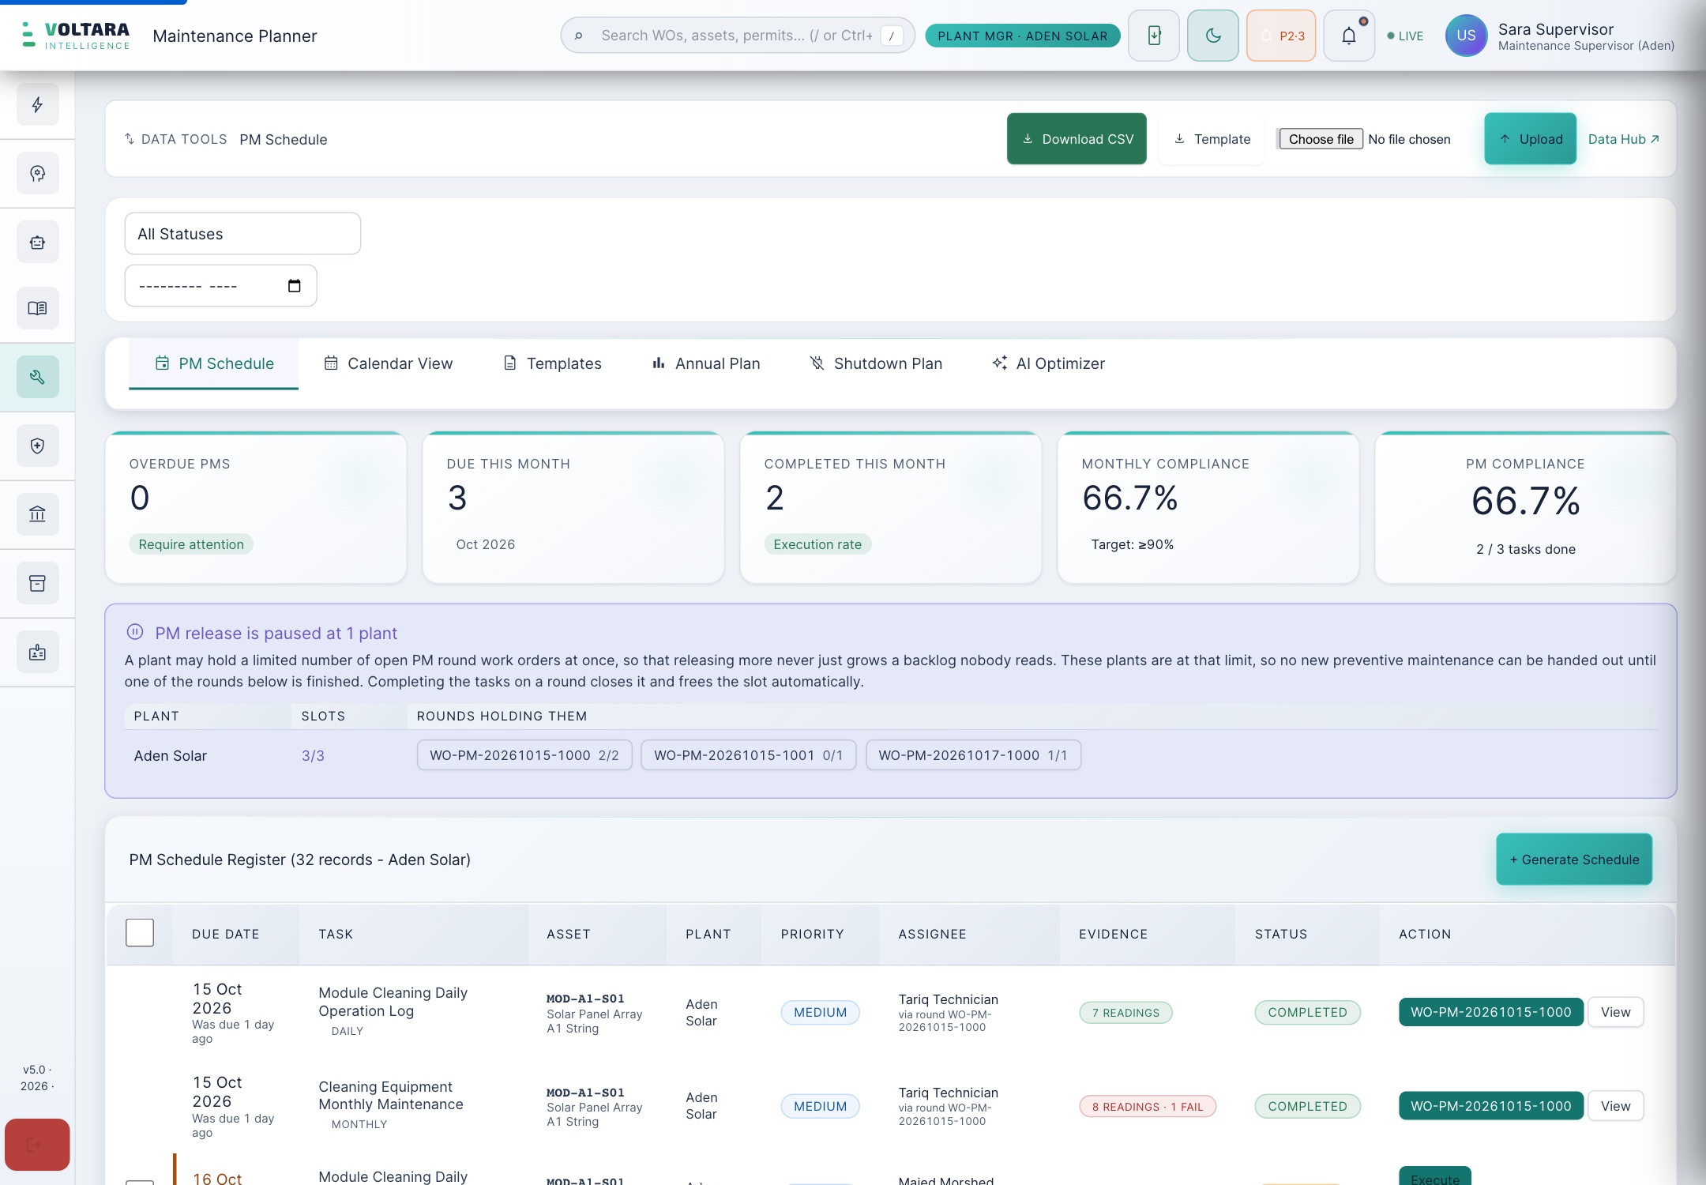Click the Choose file button
1706x1185 pixels.
tap(1321, 139)
